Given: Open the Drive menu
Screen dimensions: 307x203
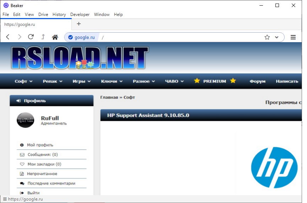Looking at the screenshot, I should click(43, 15).
